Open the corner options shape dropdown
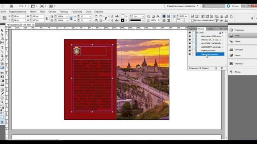The width and height of the screenshot is (257, 144). (x=183, y=20)
